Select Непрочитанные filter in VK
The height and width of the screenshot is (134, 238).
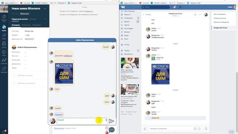(x=220, y=18)
